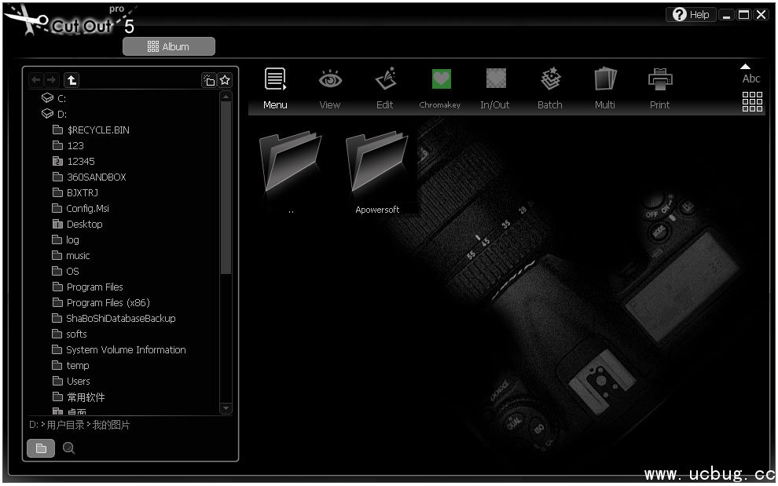Open the Help menu
Image resolution: width=778 pixels, height=486 pixels.
[x=691, y=15]
